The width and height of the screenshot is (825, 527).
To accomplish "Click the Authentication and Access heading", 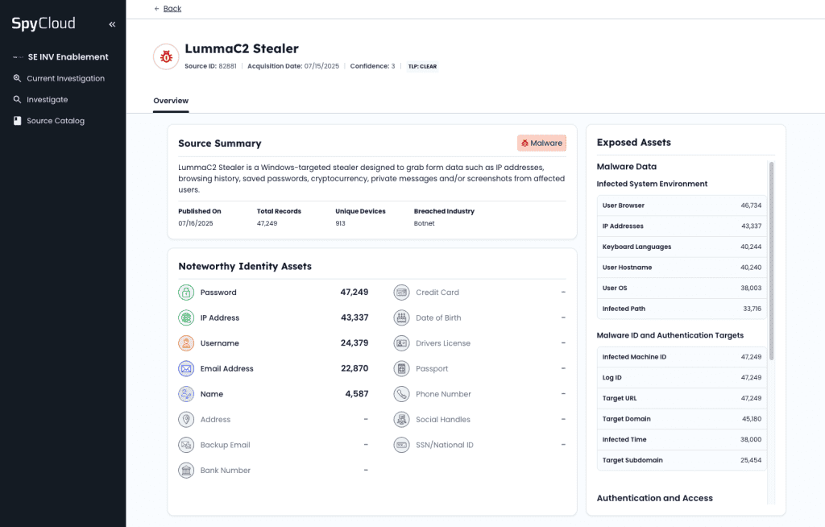I will [x=654, y=498].
